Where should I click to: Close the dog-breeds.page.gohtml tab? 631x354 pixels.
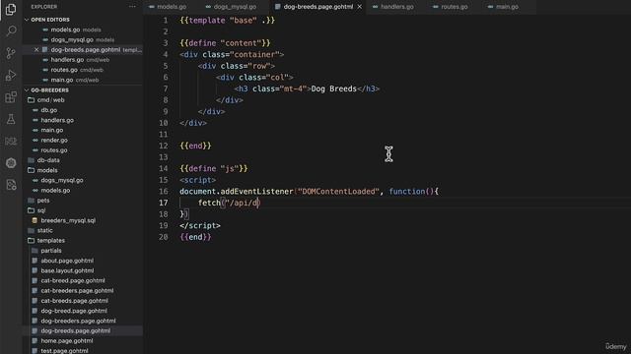pyautogui.click(x=359, y=7)
